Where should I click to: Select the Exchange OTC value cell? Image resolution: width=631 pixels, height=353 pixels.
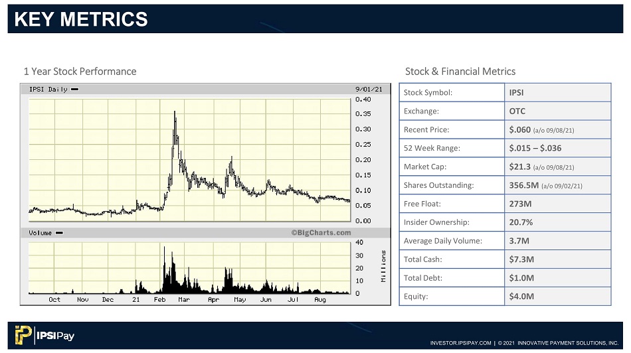point(557,111)
